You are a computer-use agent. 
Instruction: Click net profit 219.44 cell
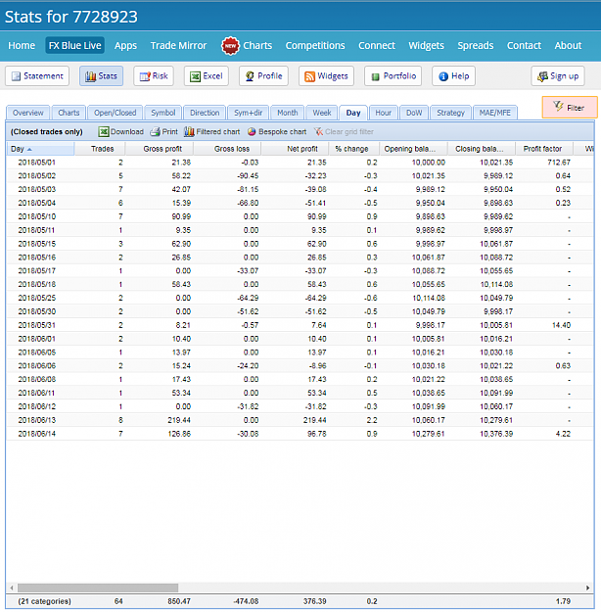point(314,420)
